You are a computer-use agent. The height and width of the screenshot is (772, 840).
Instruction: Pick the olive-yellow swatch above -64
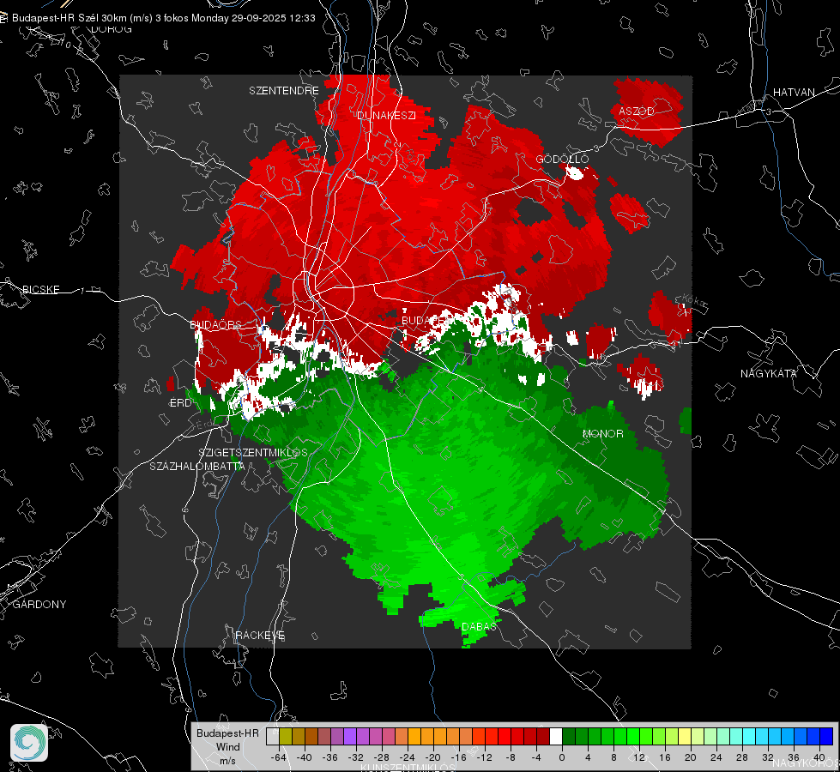click(x=285, y=736)
